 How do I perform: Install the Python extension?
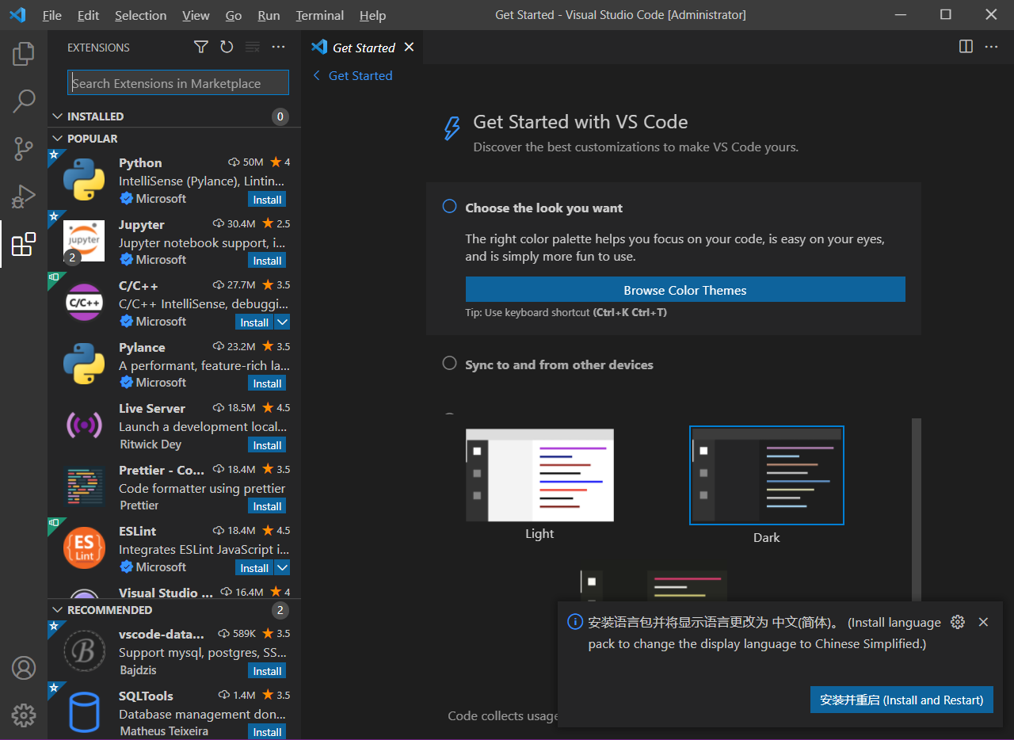[267, 200]
